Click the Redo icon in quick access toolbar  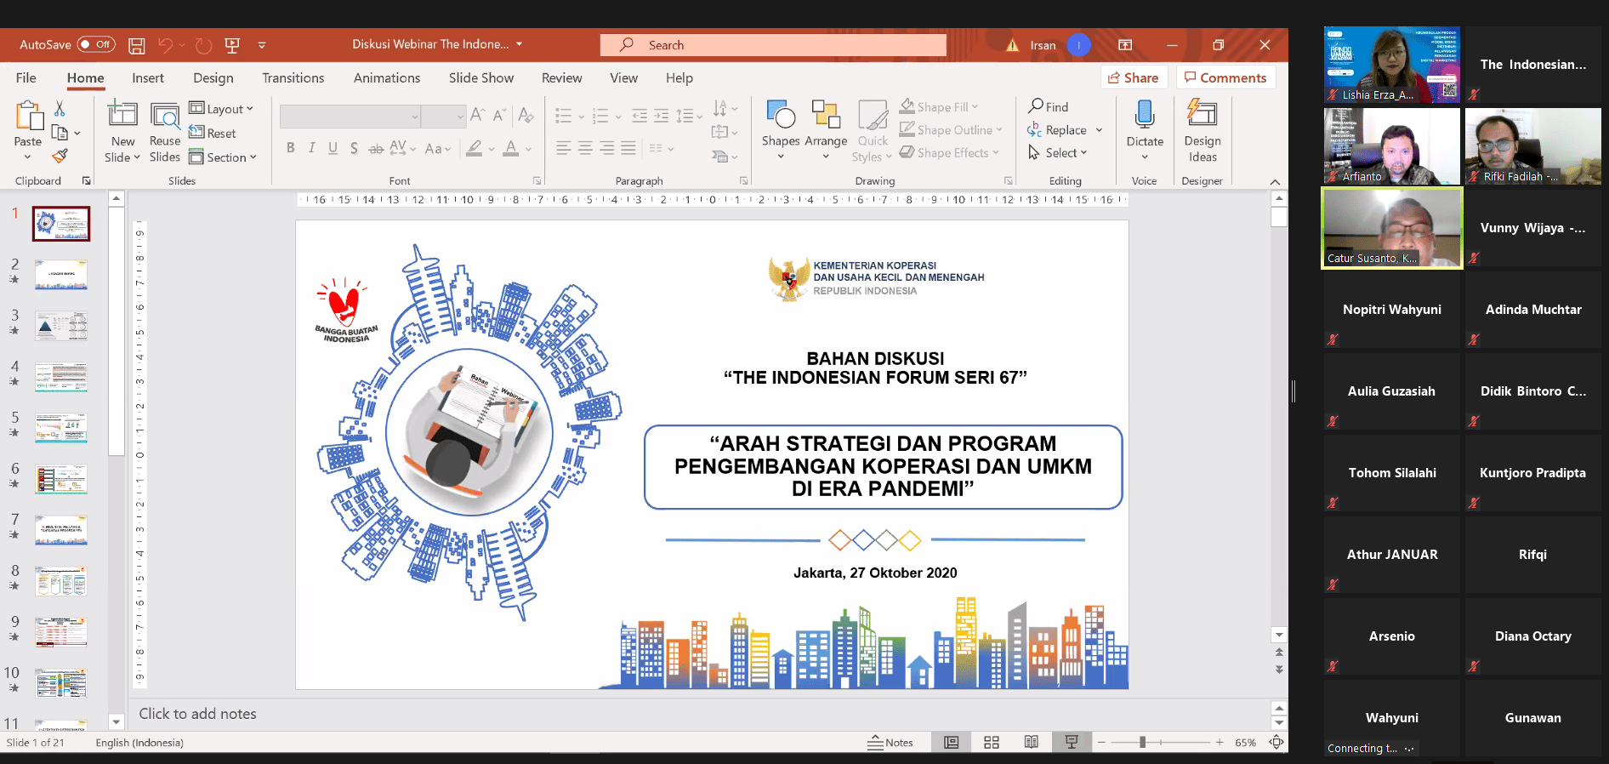[x=203, y=45]
